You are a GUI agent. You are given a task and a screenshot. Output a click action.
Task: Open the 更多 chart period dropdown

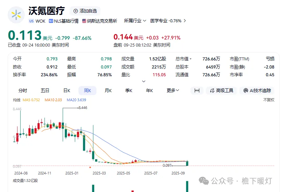pyautogui.click(x=173, y=90)
